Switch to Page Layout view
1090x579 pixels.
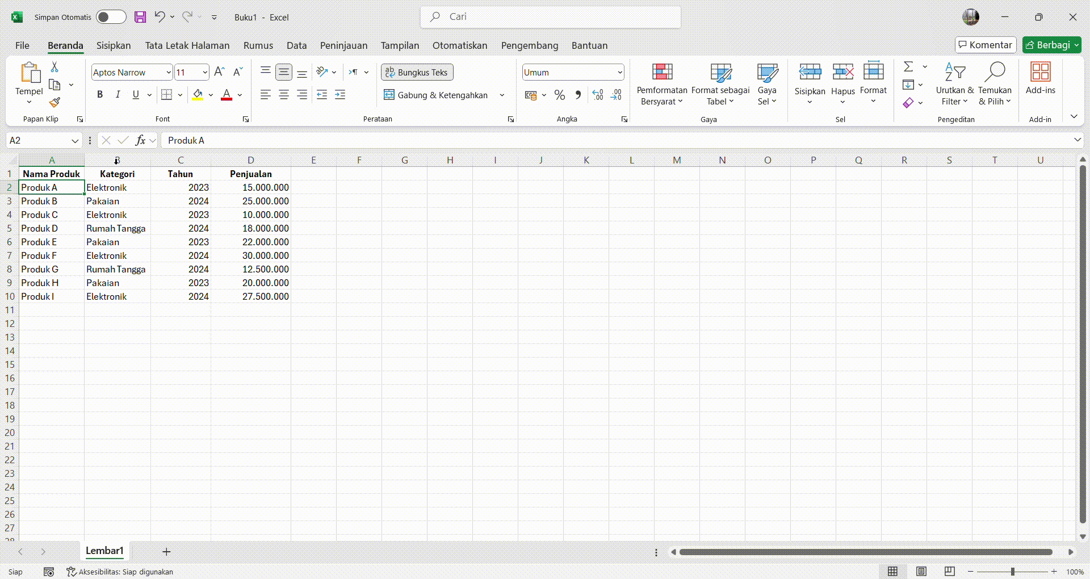click(x=921, y=571)
